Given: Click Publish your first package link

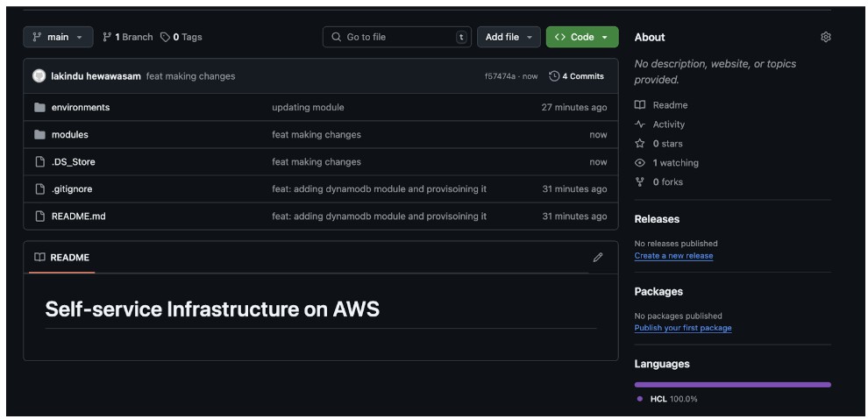Looking at the screenshot, I should pyautogui.click(x=683, y=328).
